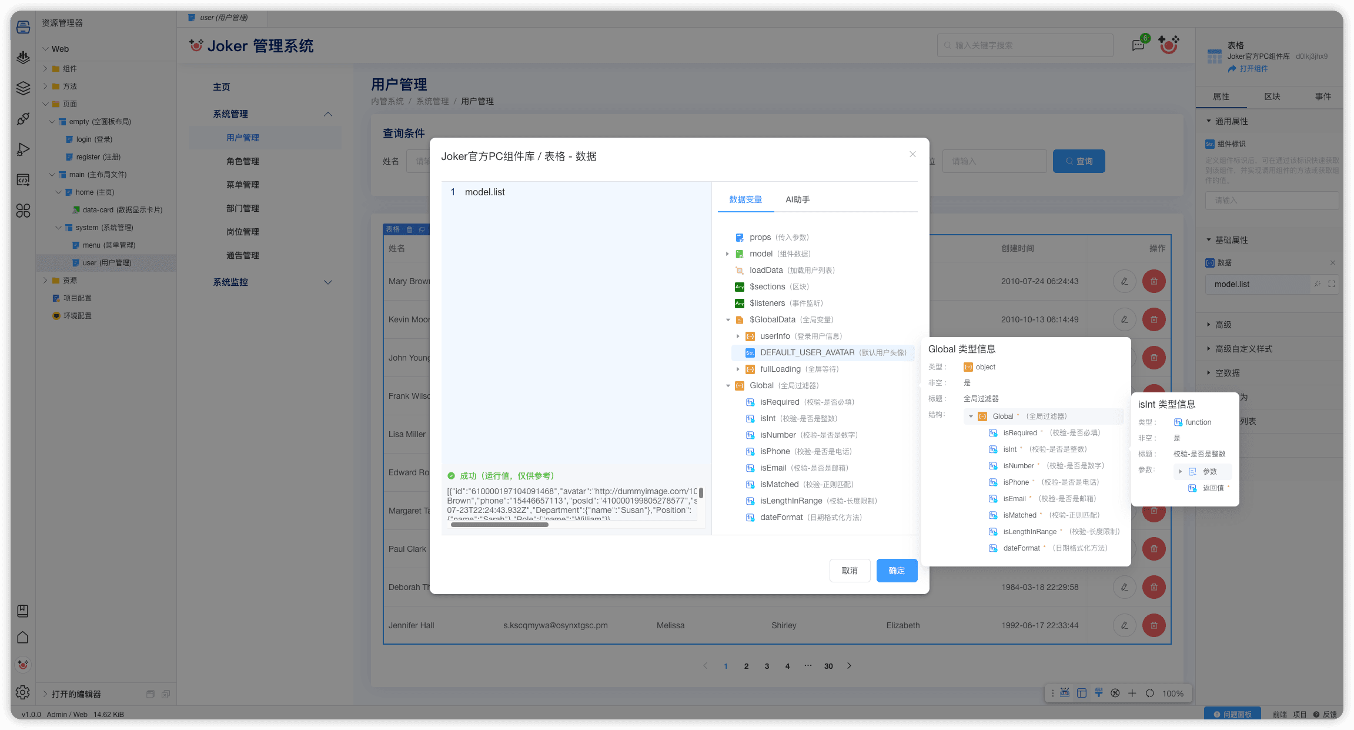Viewport: 1354px width, 730px height.
Task: Collapse the Global (全局过滤器) node
Action: [727, 386]
